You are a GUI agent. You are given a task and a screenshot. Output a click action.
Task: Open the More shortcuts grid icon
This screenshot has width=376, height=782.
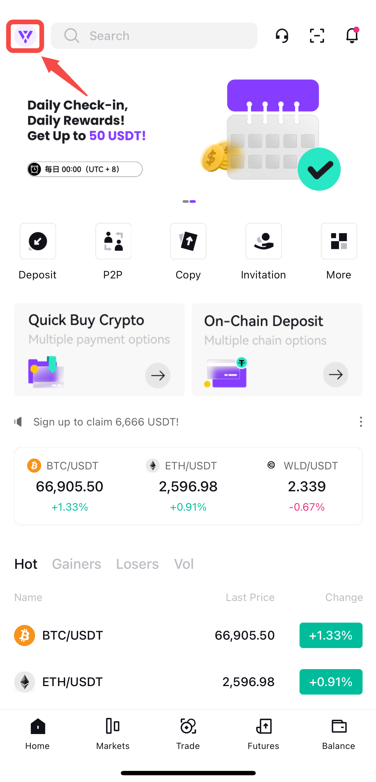click(339, 241)
